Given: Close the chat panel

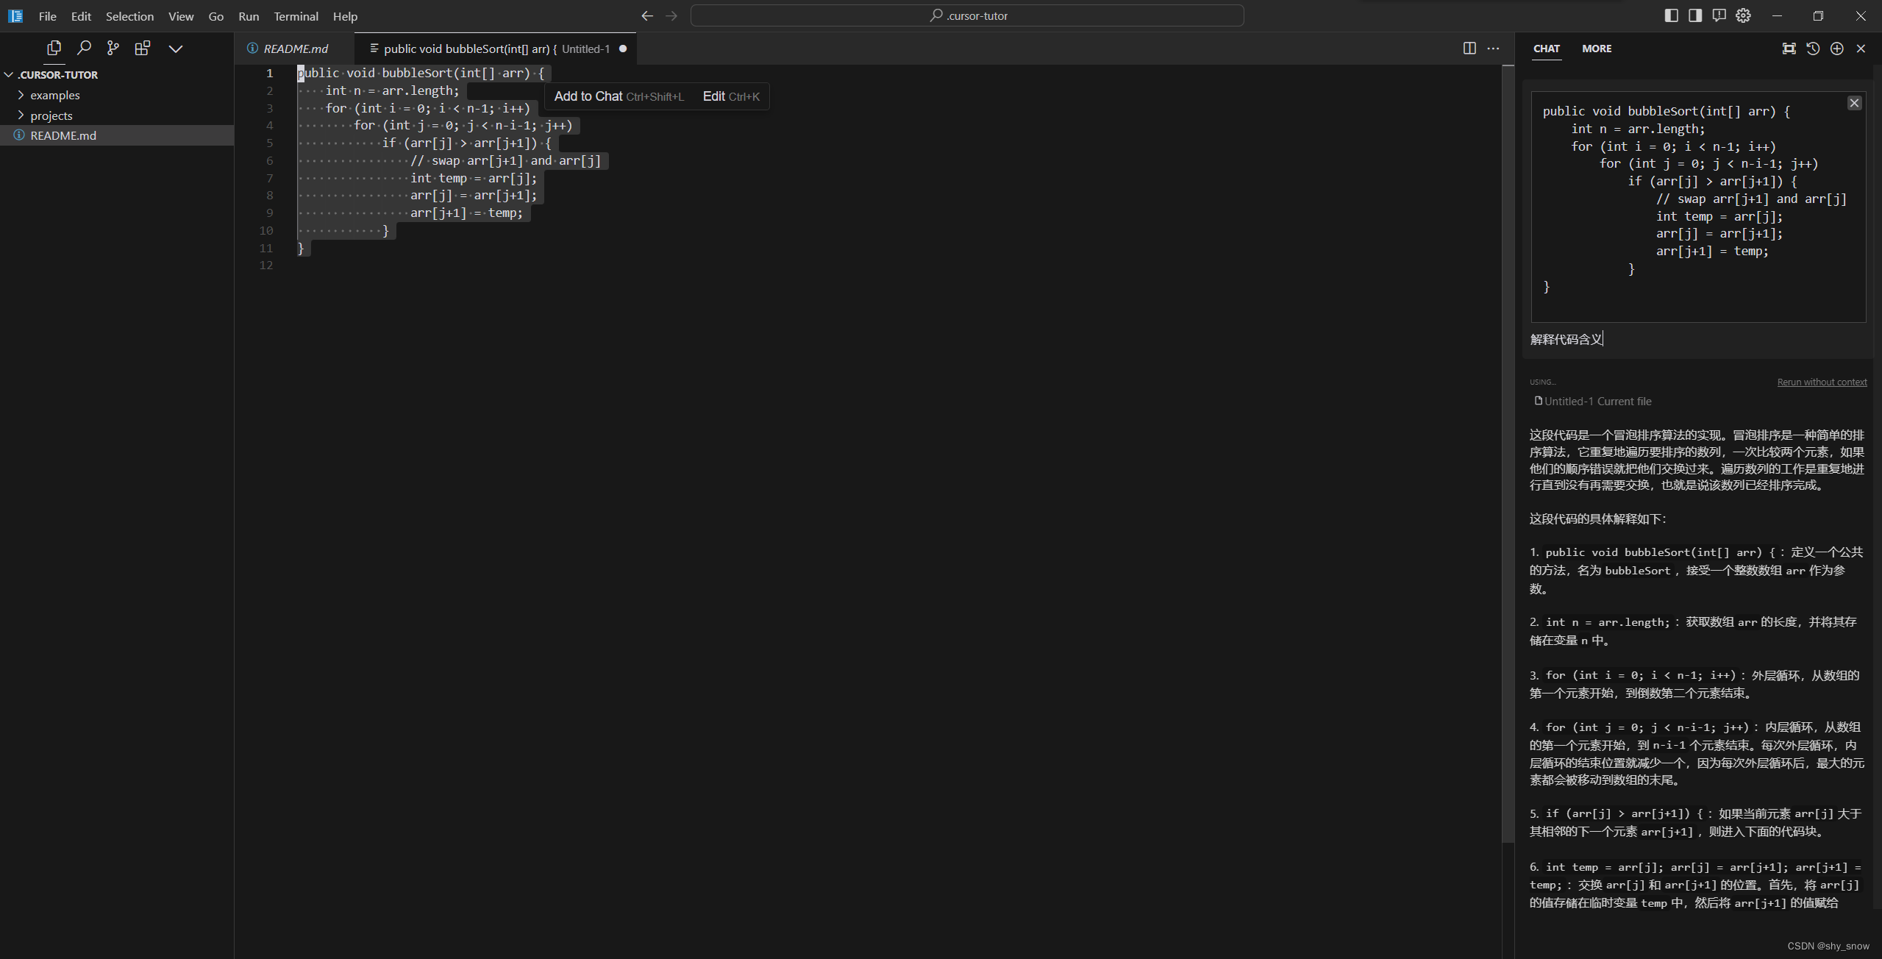Looking at the screenshot, I should pos(1861,49).
